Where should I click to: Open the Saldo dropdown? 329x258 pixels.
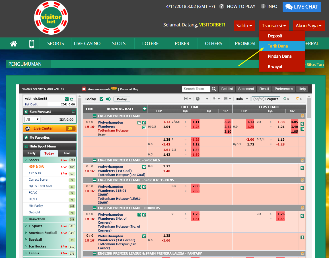pos(244,26)
